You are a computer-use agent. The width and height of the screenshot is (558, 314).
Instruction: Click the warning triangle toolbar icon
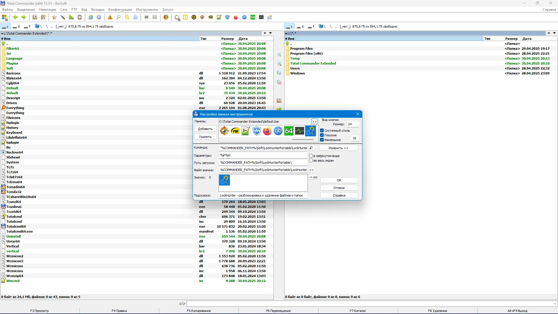(x=110, y=17)
